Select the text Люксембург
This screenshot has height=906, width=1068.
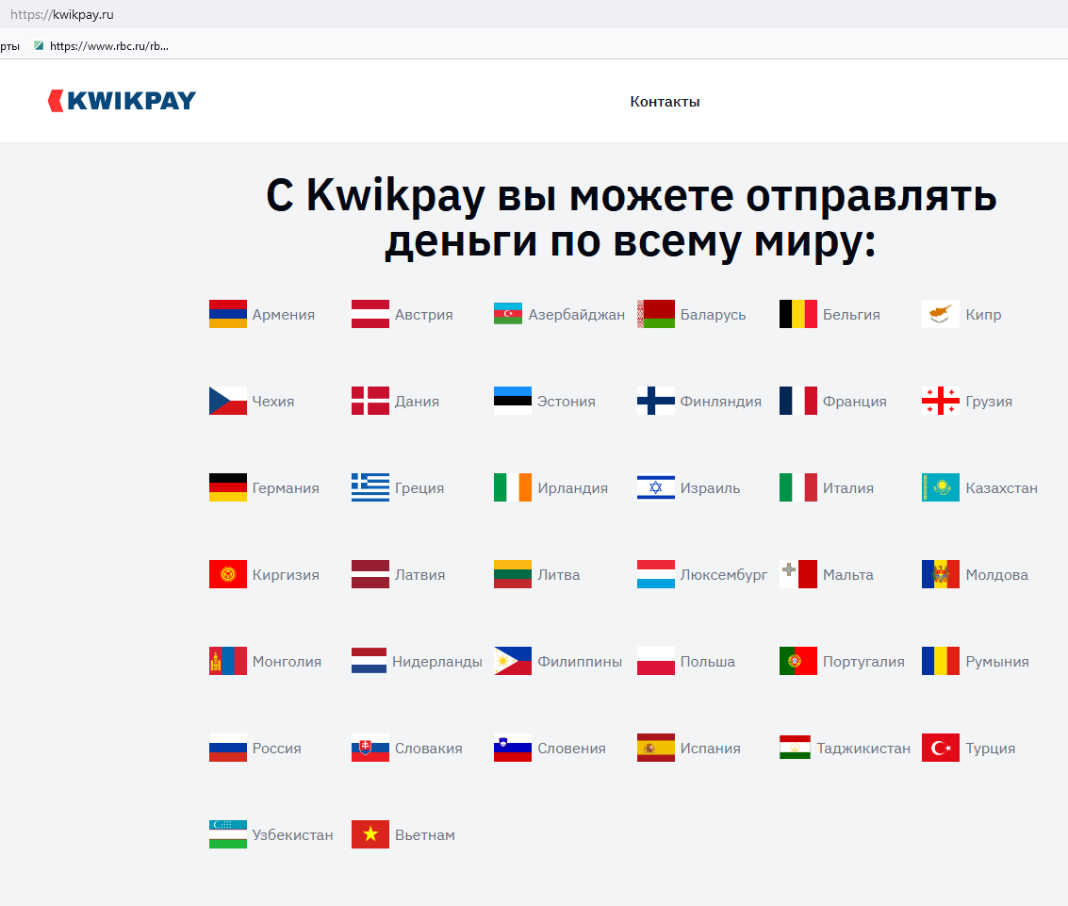723,575
